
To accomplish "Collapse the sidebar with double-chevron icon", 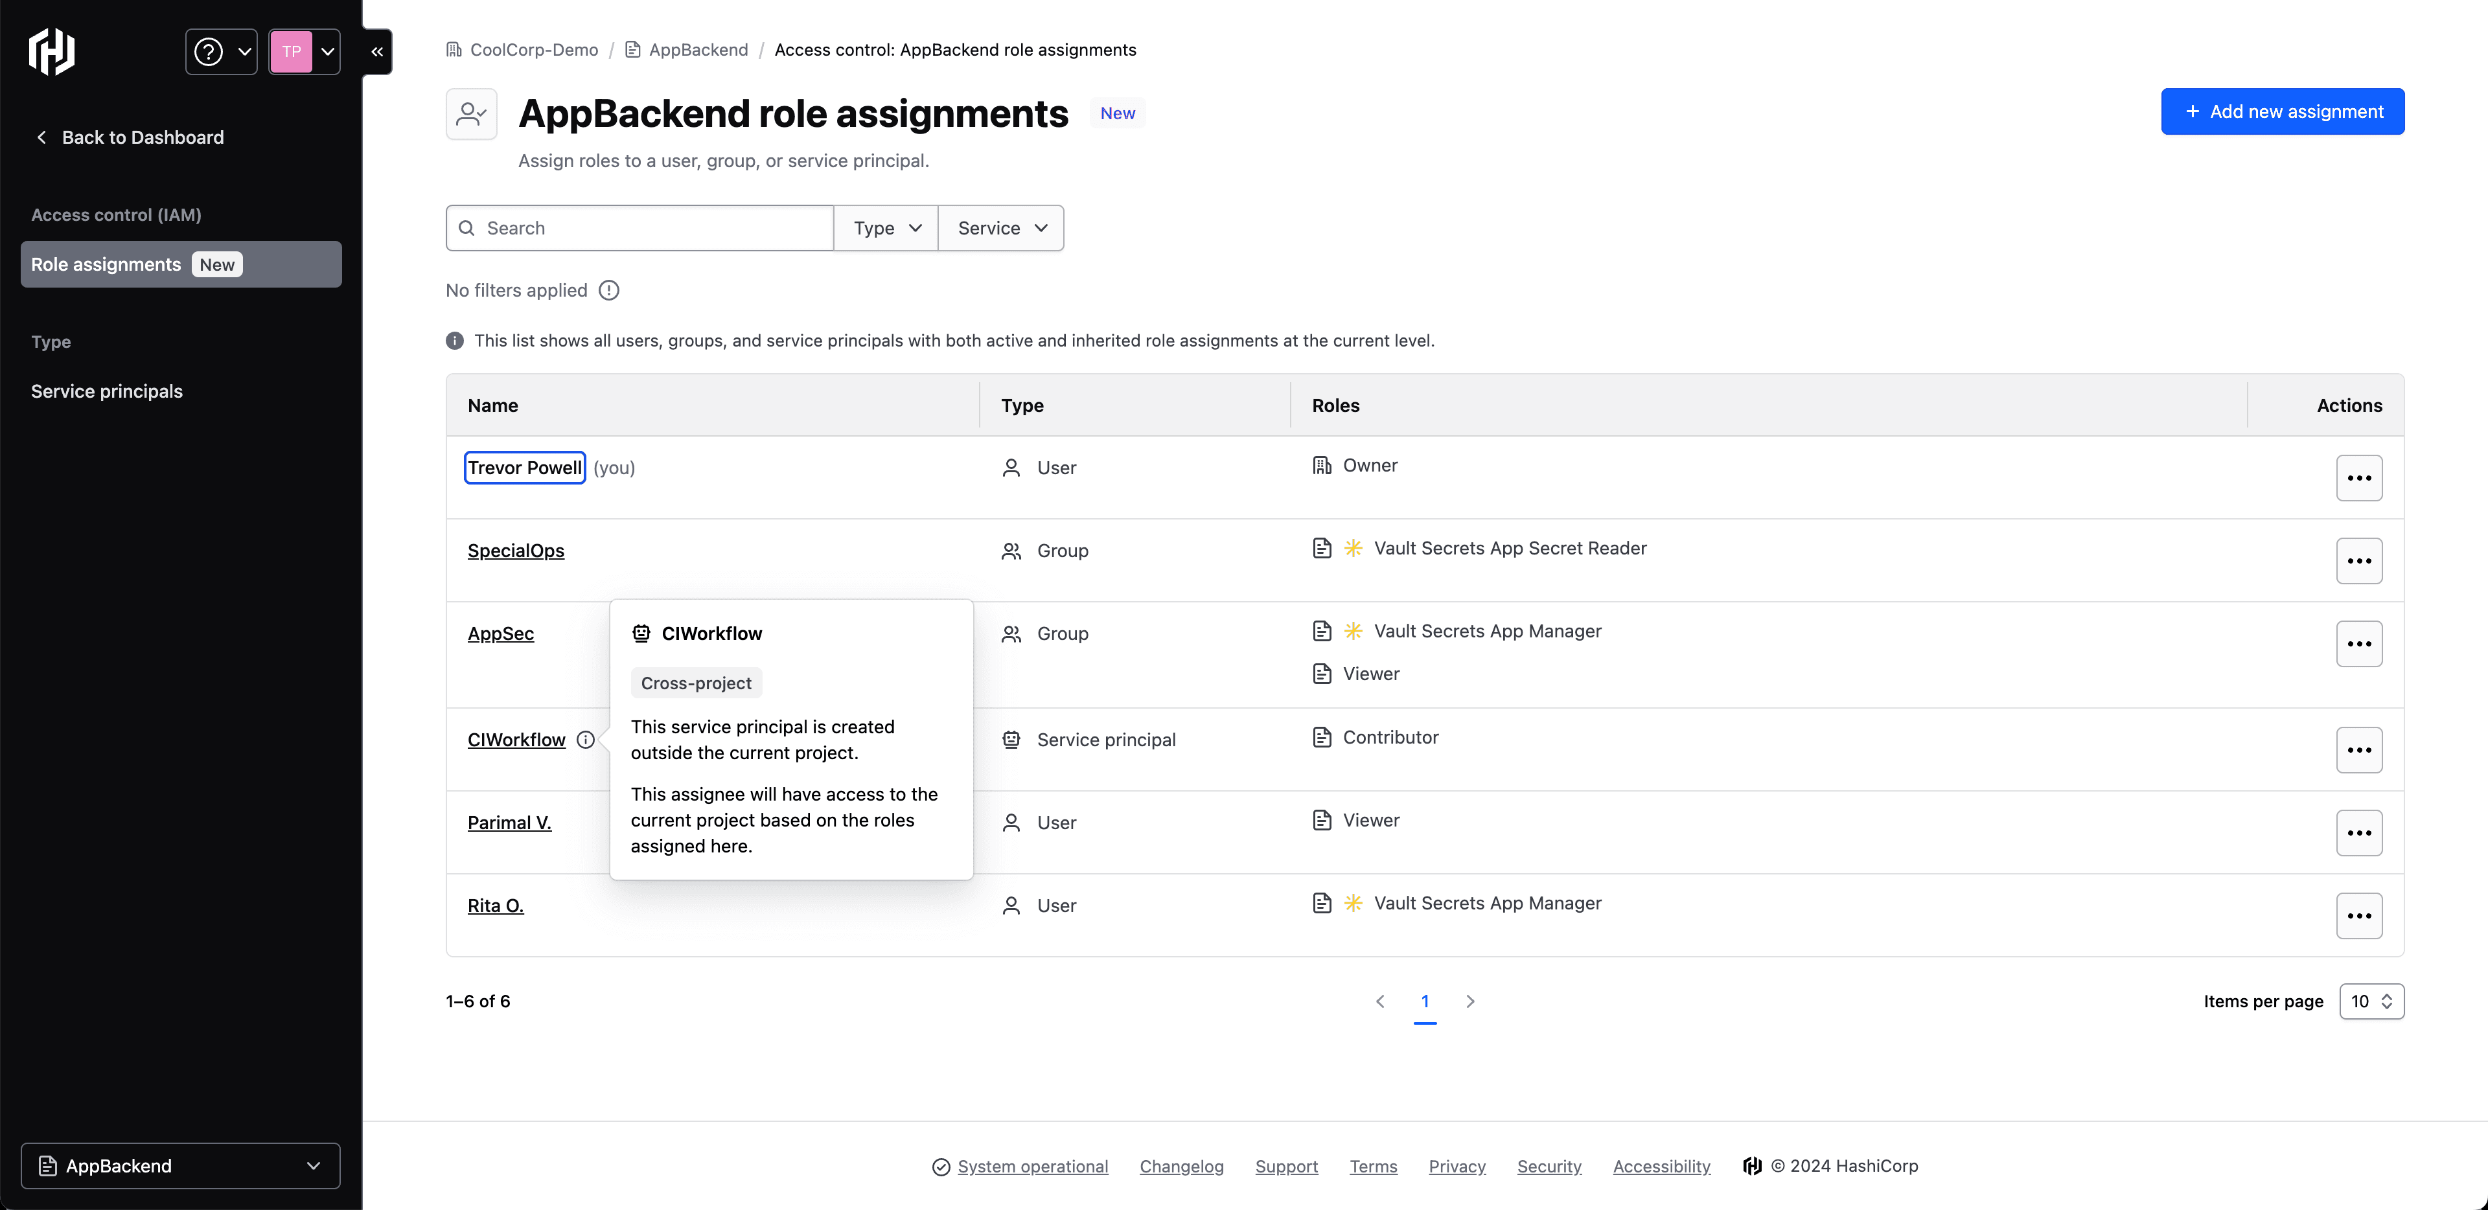I will point(378,51).
